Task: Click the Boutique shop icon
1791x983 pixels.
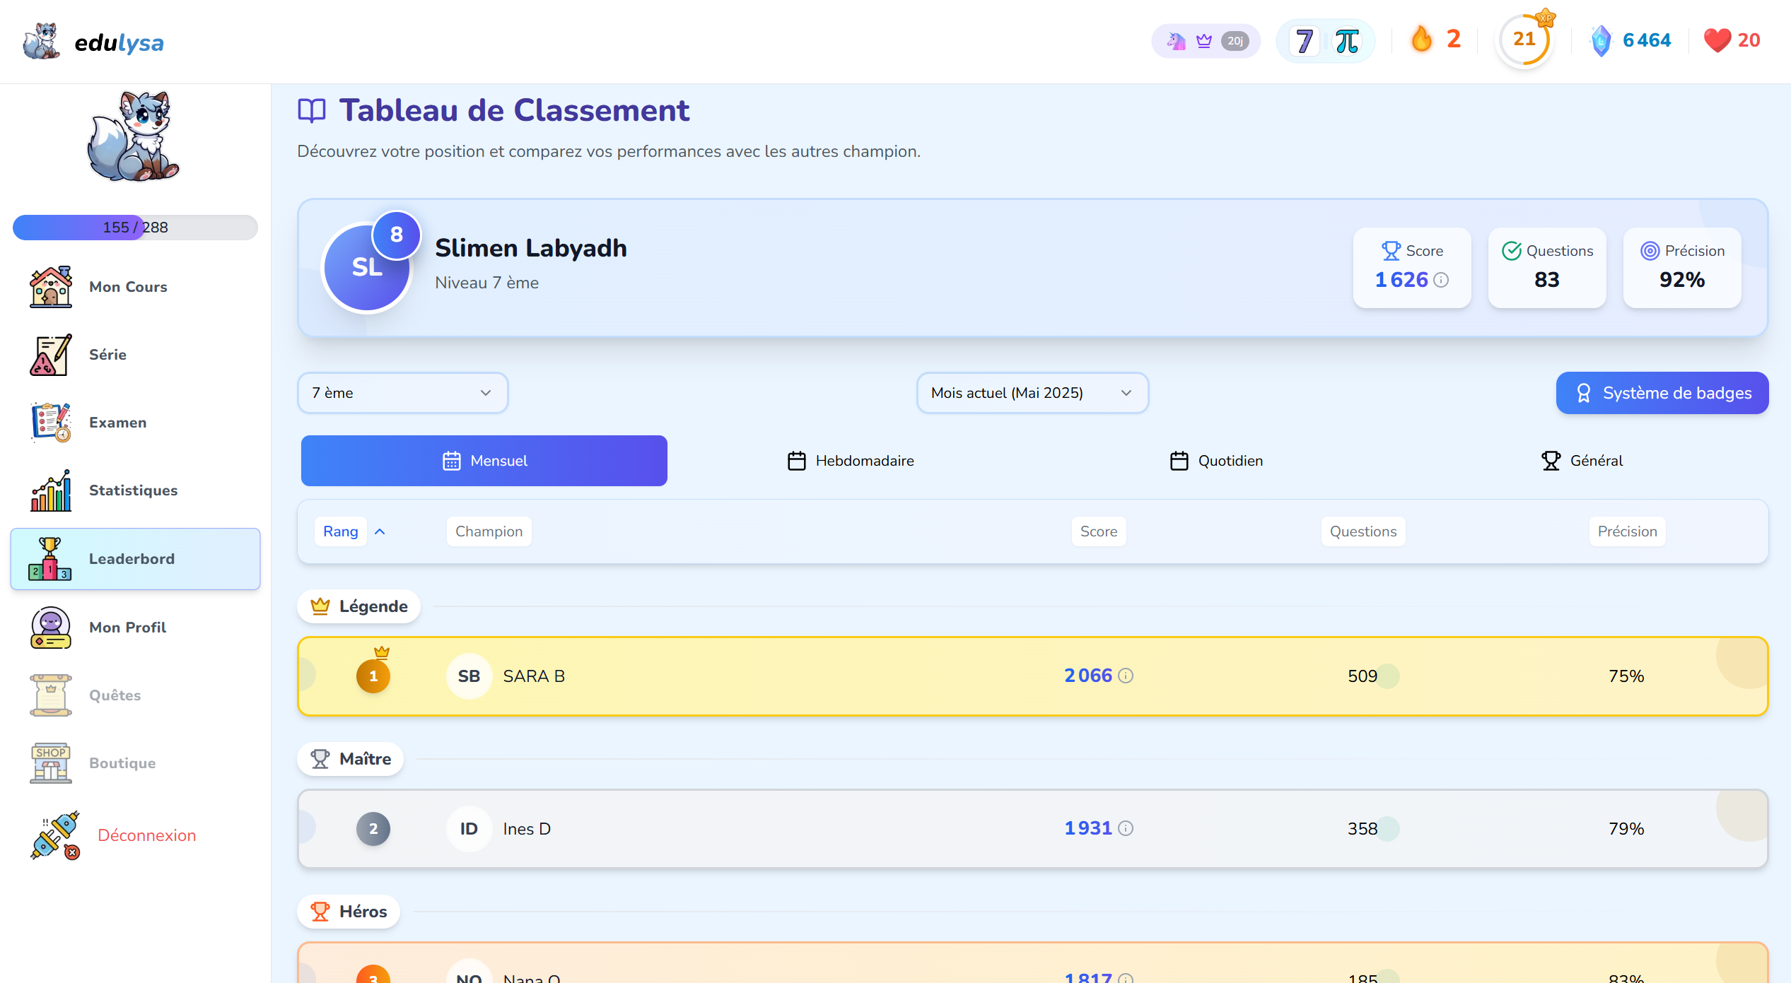Action: tap(50, 763)
